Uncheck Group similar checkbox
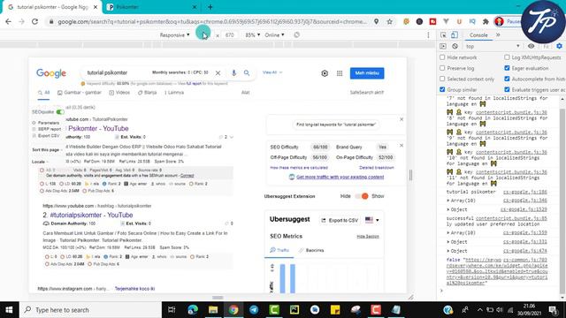This screenshot has width=566, height=318. pos(442,89)
